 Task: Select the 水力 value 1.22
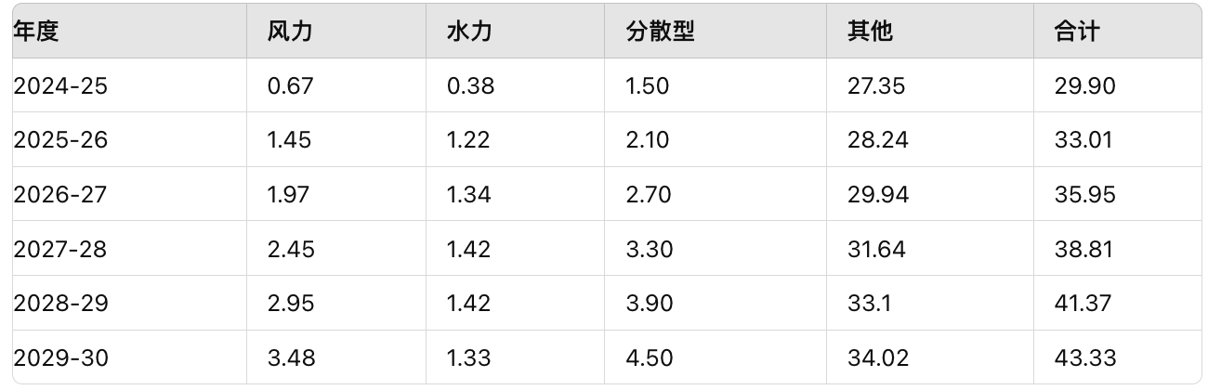[x=468, y=140]
